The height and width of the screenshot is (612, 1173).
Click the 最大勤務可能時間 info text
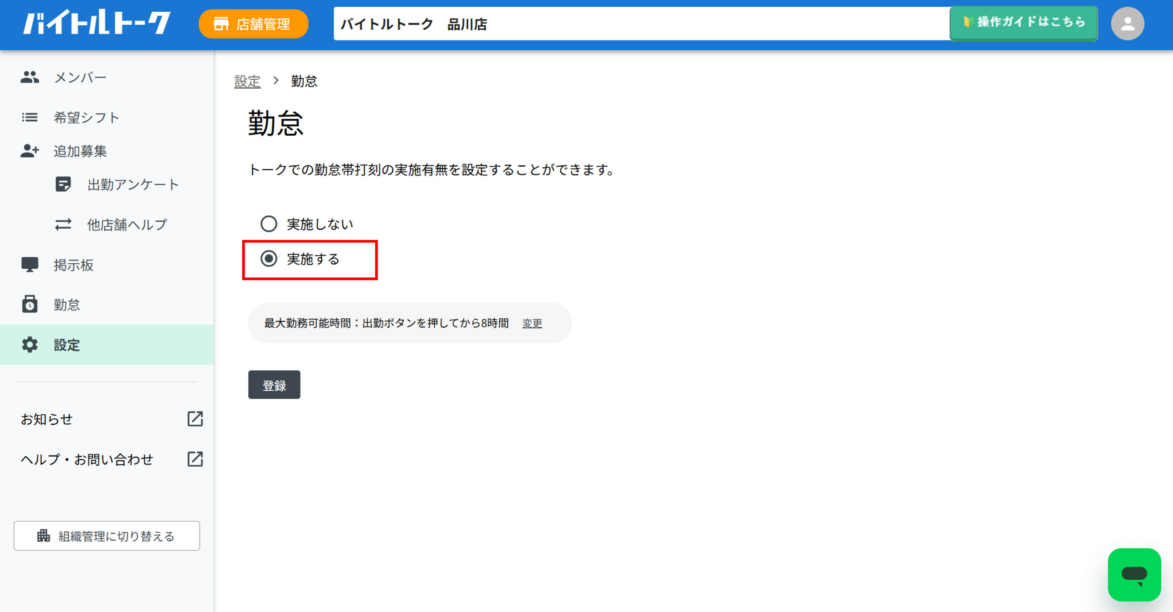click(x=386, y=323)
